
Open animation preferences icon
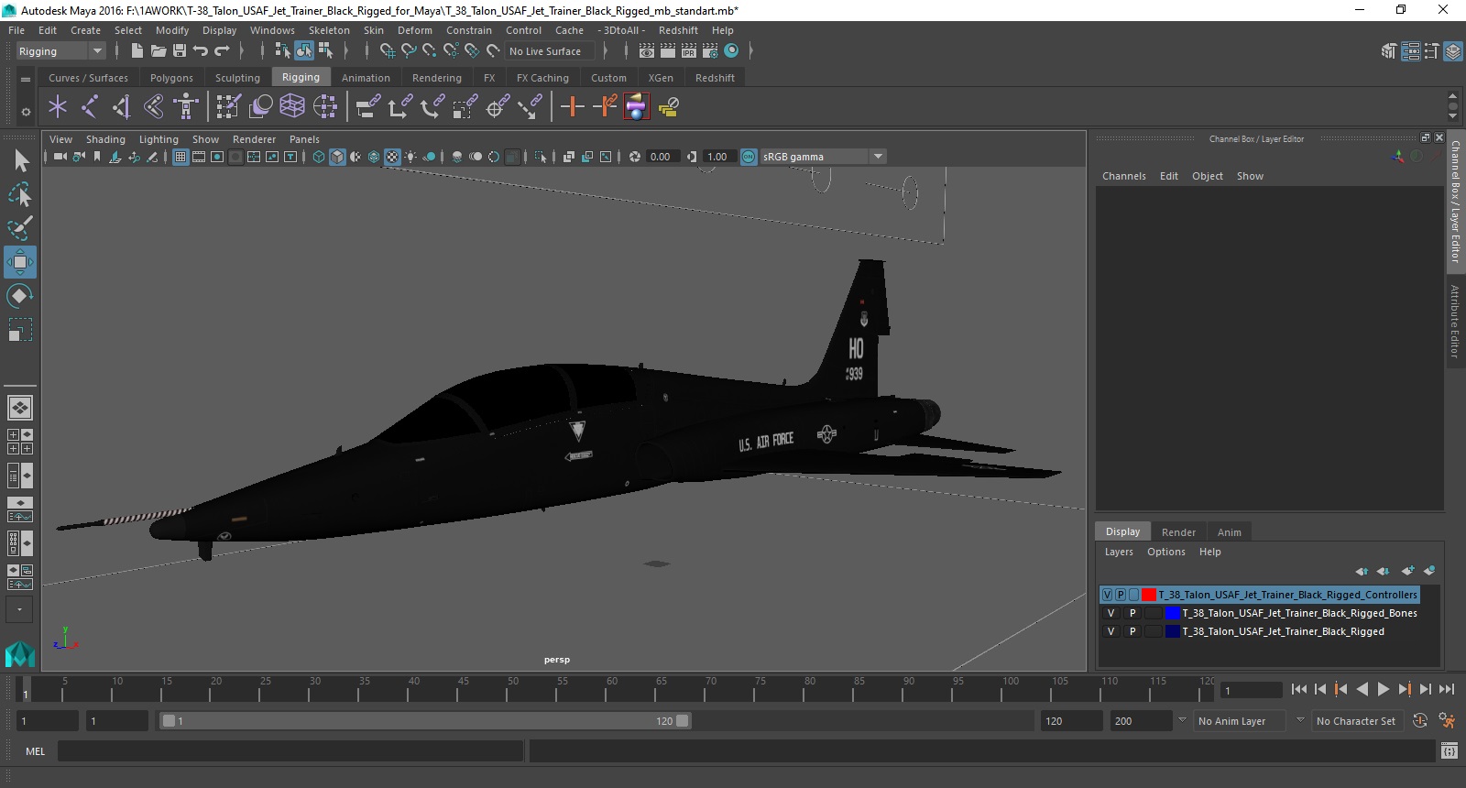1447,721
